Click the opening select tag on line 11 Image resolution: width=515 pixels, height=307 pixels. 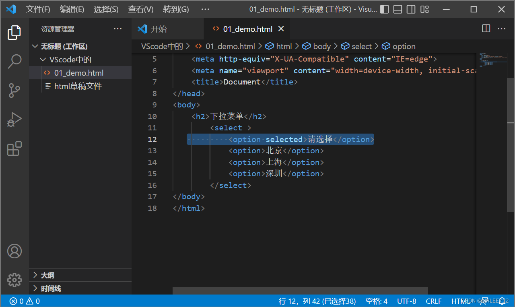231,128
